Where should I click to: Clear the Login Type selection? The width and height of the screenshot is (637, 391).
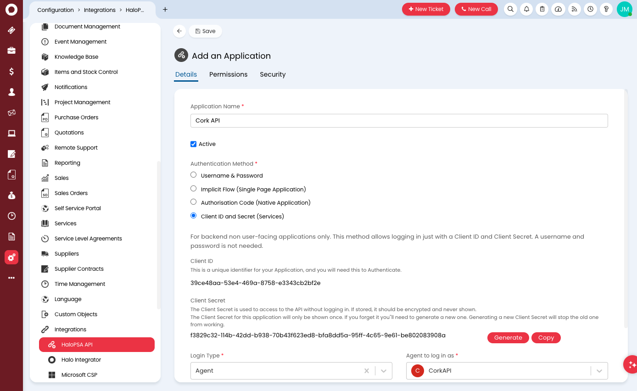coord(367,371)
